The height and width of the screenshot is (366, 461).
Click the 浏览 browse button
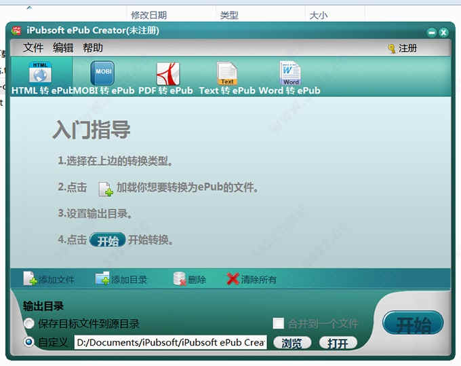coord(292,343)
